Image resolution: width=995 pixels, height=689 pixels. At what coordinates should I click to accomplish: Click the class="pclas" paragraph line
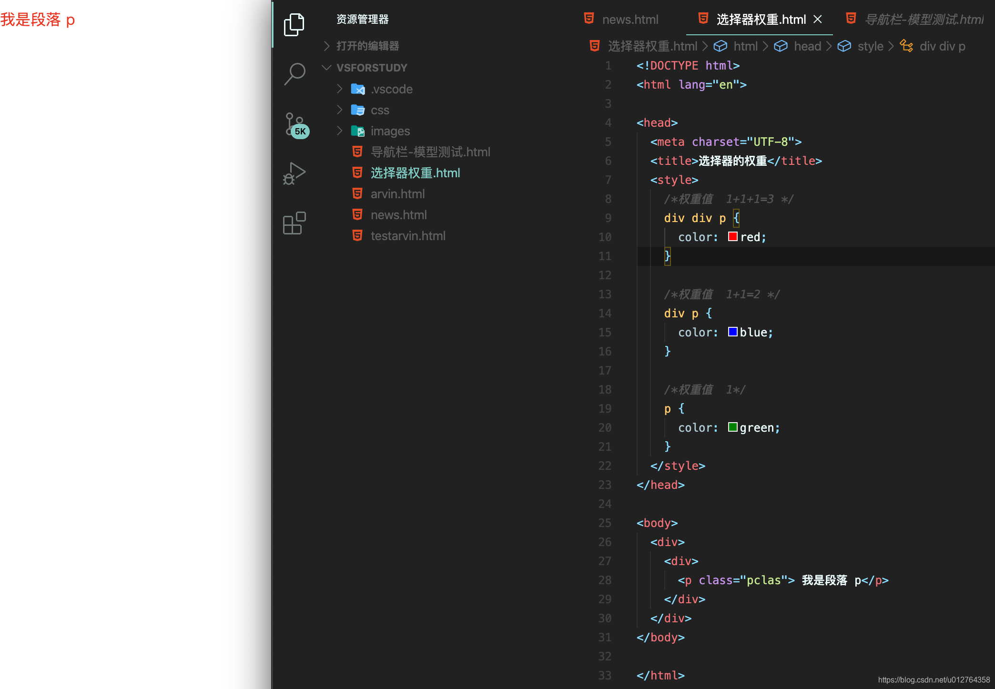pyautogui.click(x=783, y=580)
